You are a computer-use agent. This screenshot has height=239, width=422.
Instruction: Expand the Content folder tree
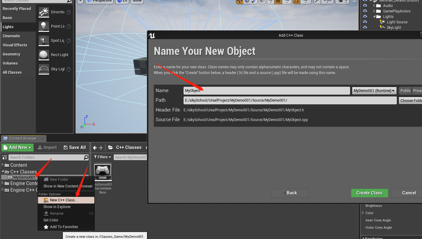tap(3, 165)
